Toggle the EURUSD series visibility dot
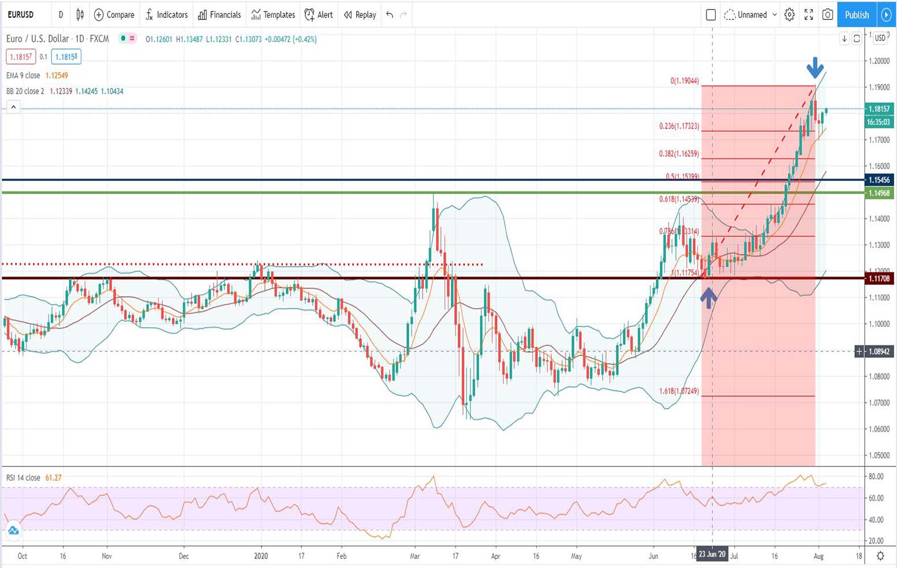The image size is (897, 568). pos(123,39)
